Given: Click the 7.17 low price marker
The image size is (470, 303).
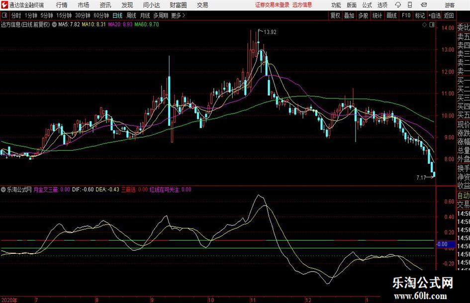Looking at the screenshot, I should pos(421,178).
